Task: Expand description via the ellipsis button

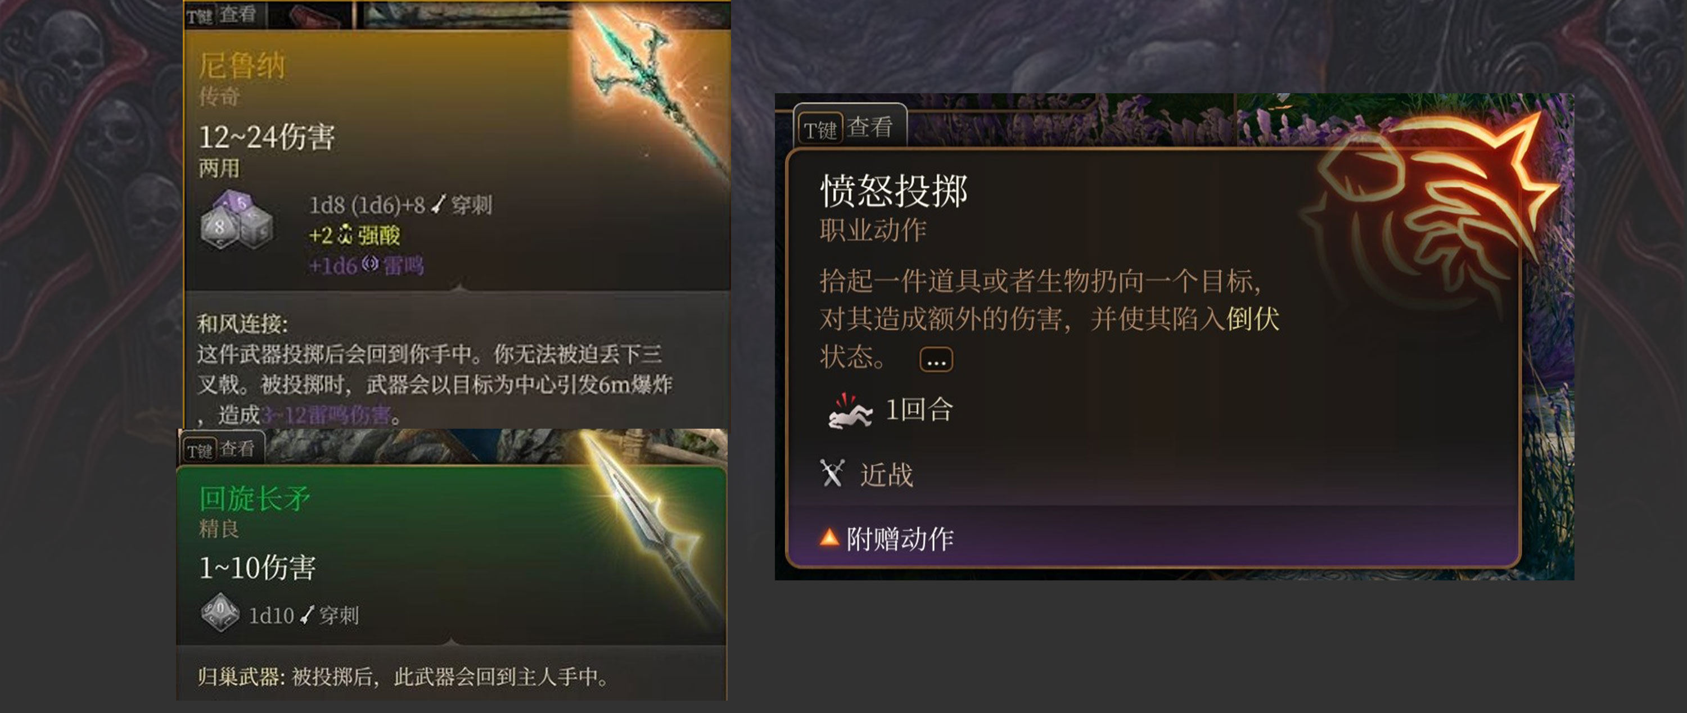Action: [936, 360]
